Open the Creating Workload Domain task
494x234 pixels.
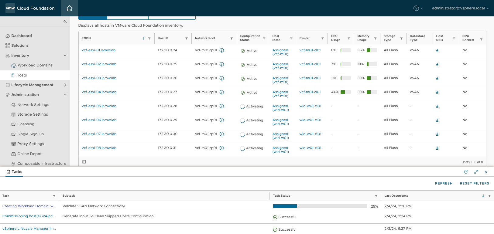(x=29, y=206)
